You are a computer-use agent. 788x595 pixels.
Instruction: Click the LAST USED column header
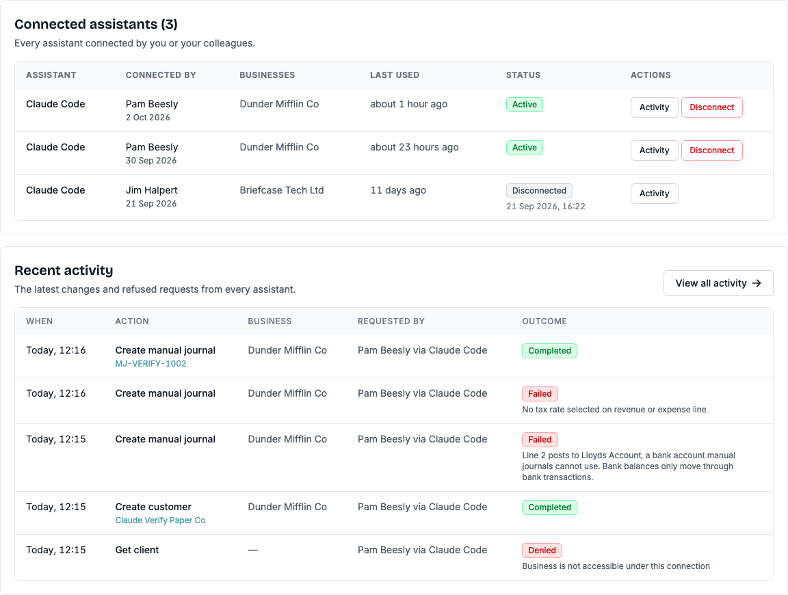point(395,75)
